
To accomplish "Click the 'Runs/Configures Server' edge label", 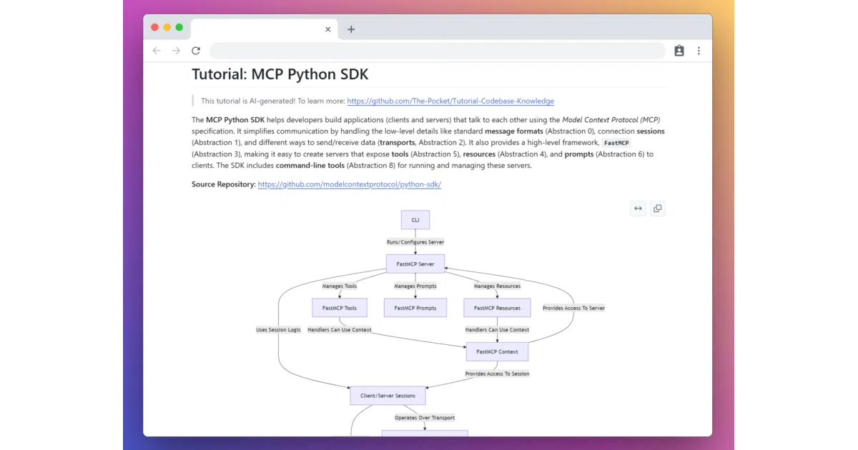I will [415, 242].
